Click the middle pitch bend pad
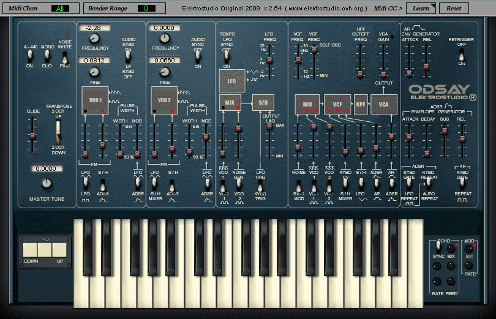The height and width of the screenshot is (319, 496). point(45,250)
